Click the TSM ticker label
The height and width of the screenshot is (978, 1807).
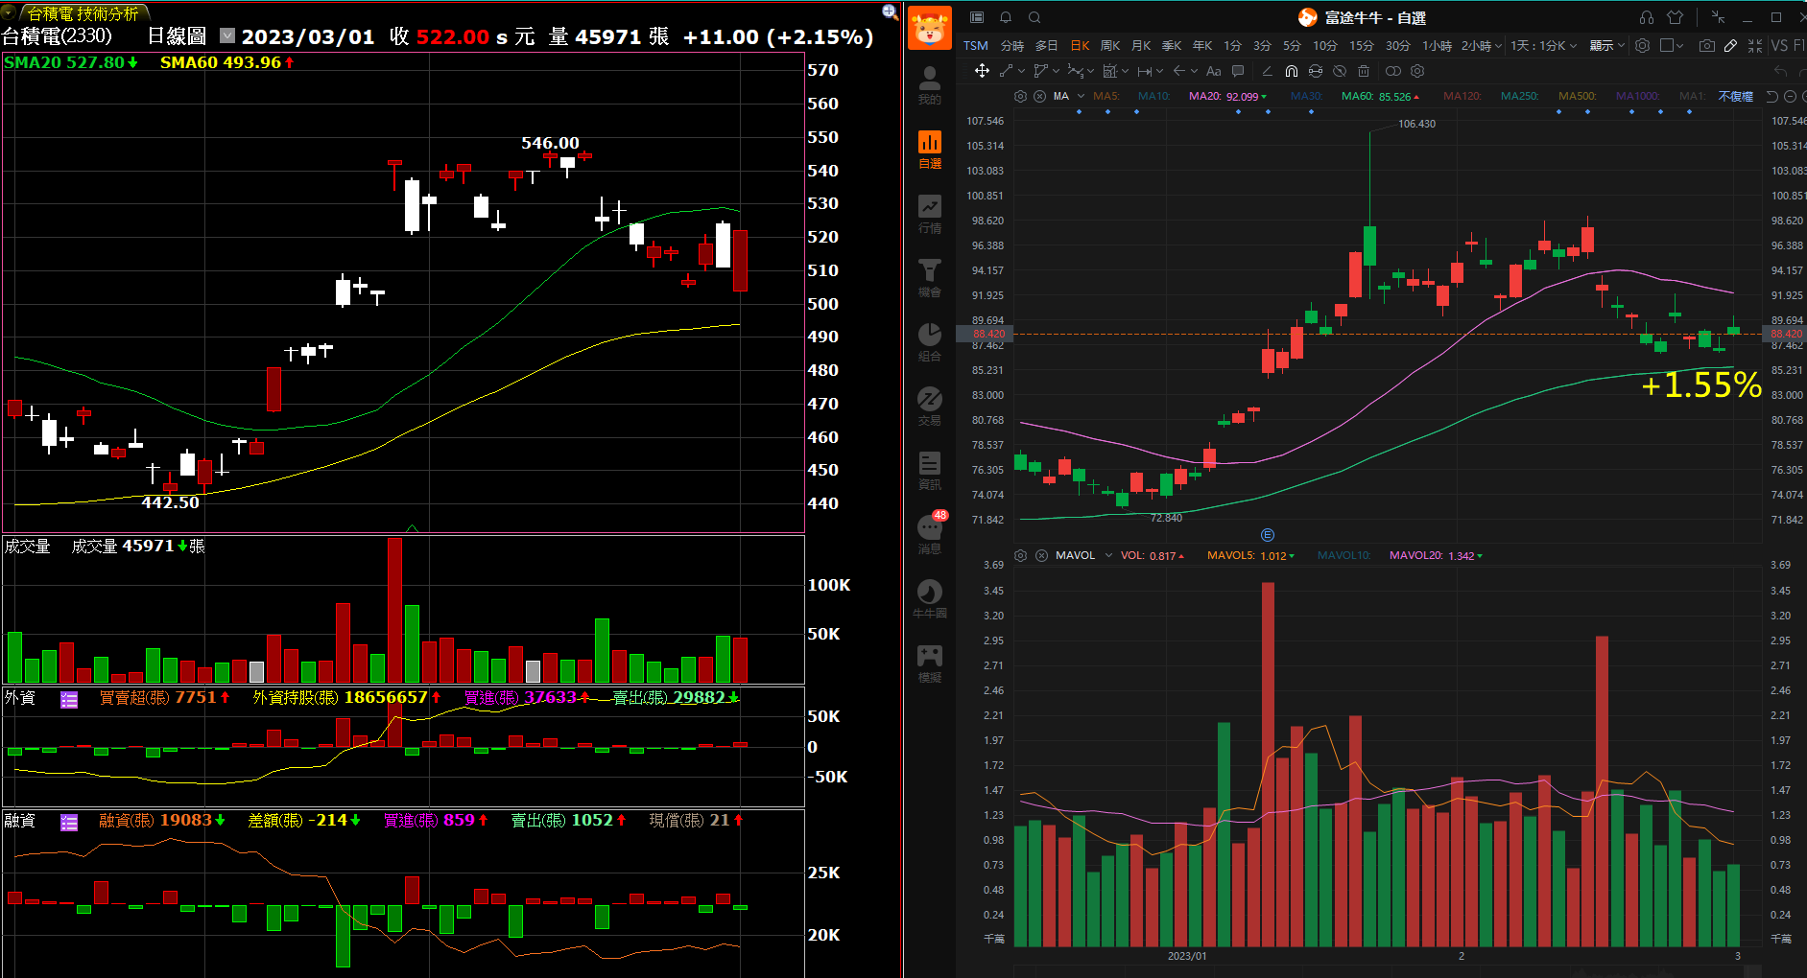pyautogui.click(x=976, y=45)
